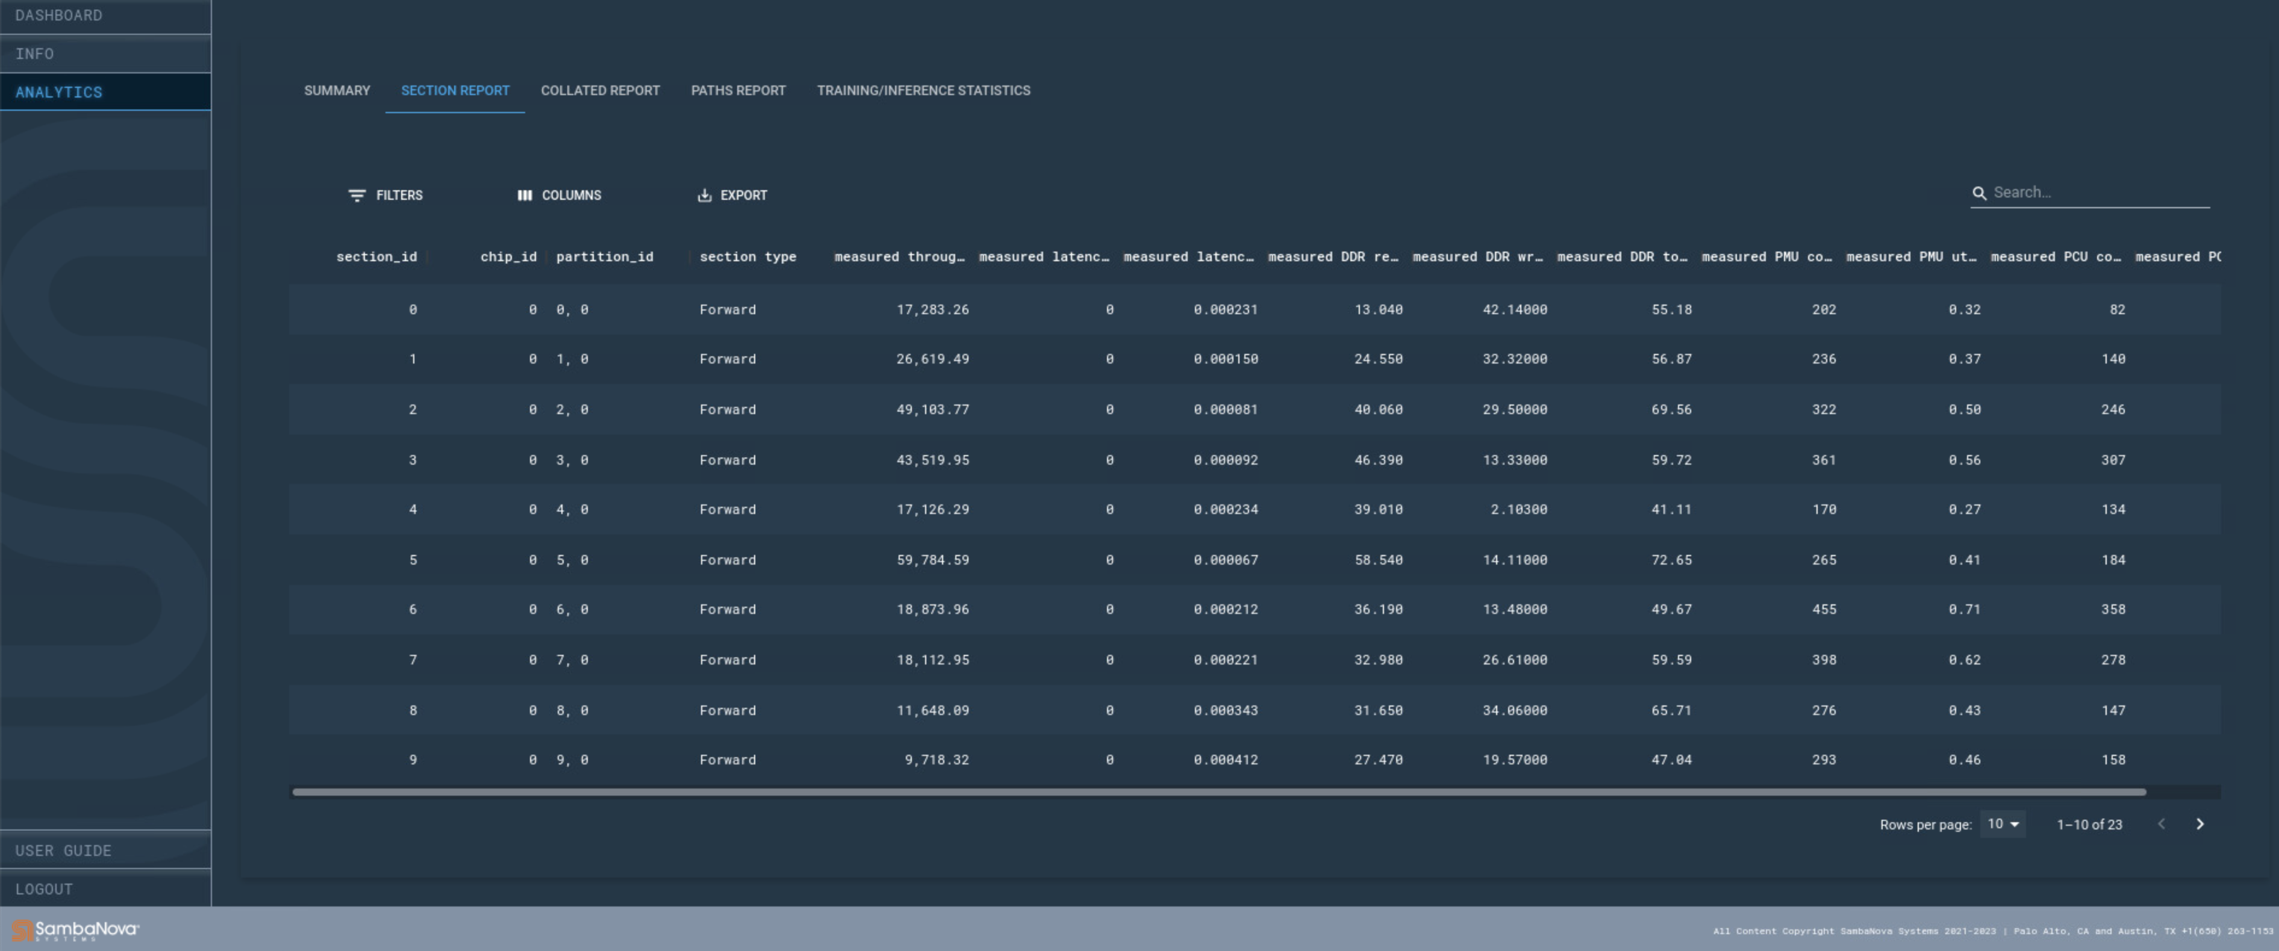The height and width of the screenshot is (951, 2279).
Task: Open the Collated Report tab
Action: pos(600,90)
